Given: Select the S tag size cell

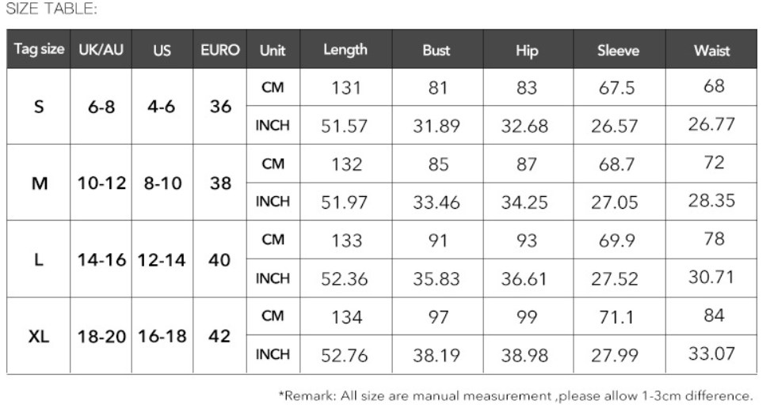Looking at the screenshot, I should click(x=39, y=107).
